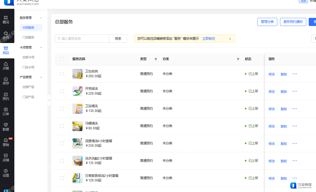Check the box for 洗衣洗鞋2小时套餐

(62, 161)
